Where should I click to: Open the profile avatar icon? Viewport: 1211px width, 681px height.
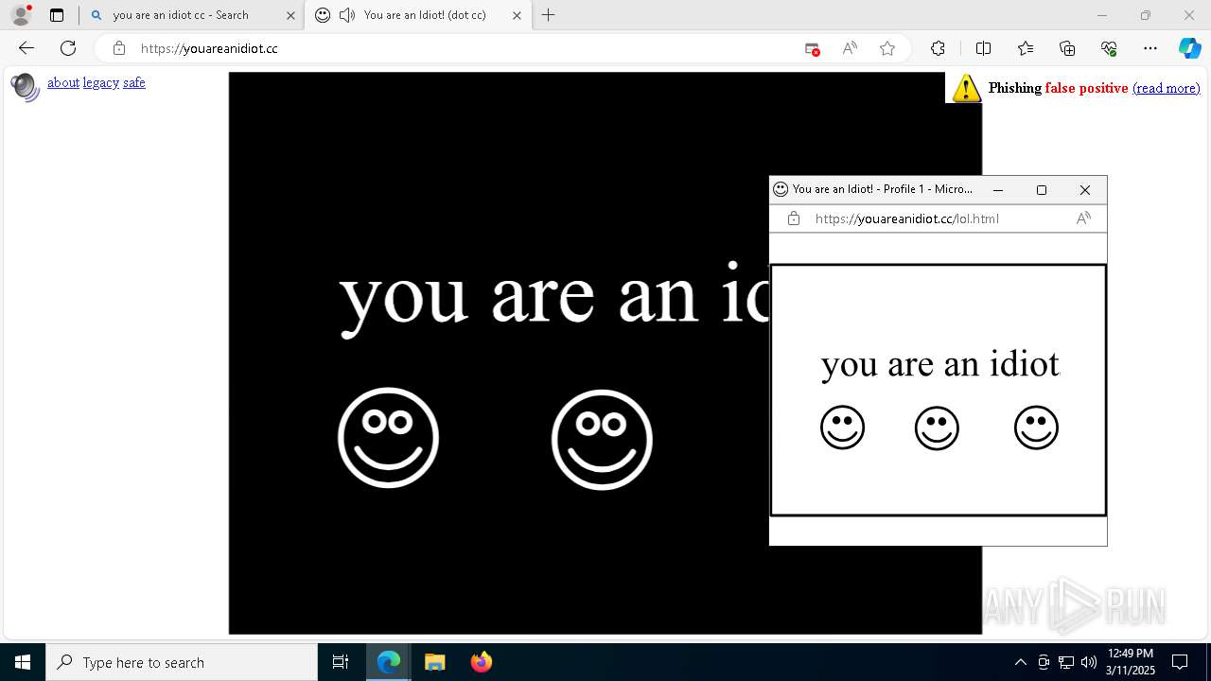pyautogui.click(x=21, y=15)
